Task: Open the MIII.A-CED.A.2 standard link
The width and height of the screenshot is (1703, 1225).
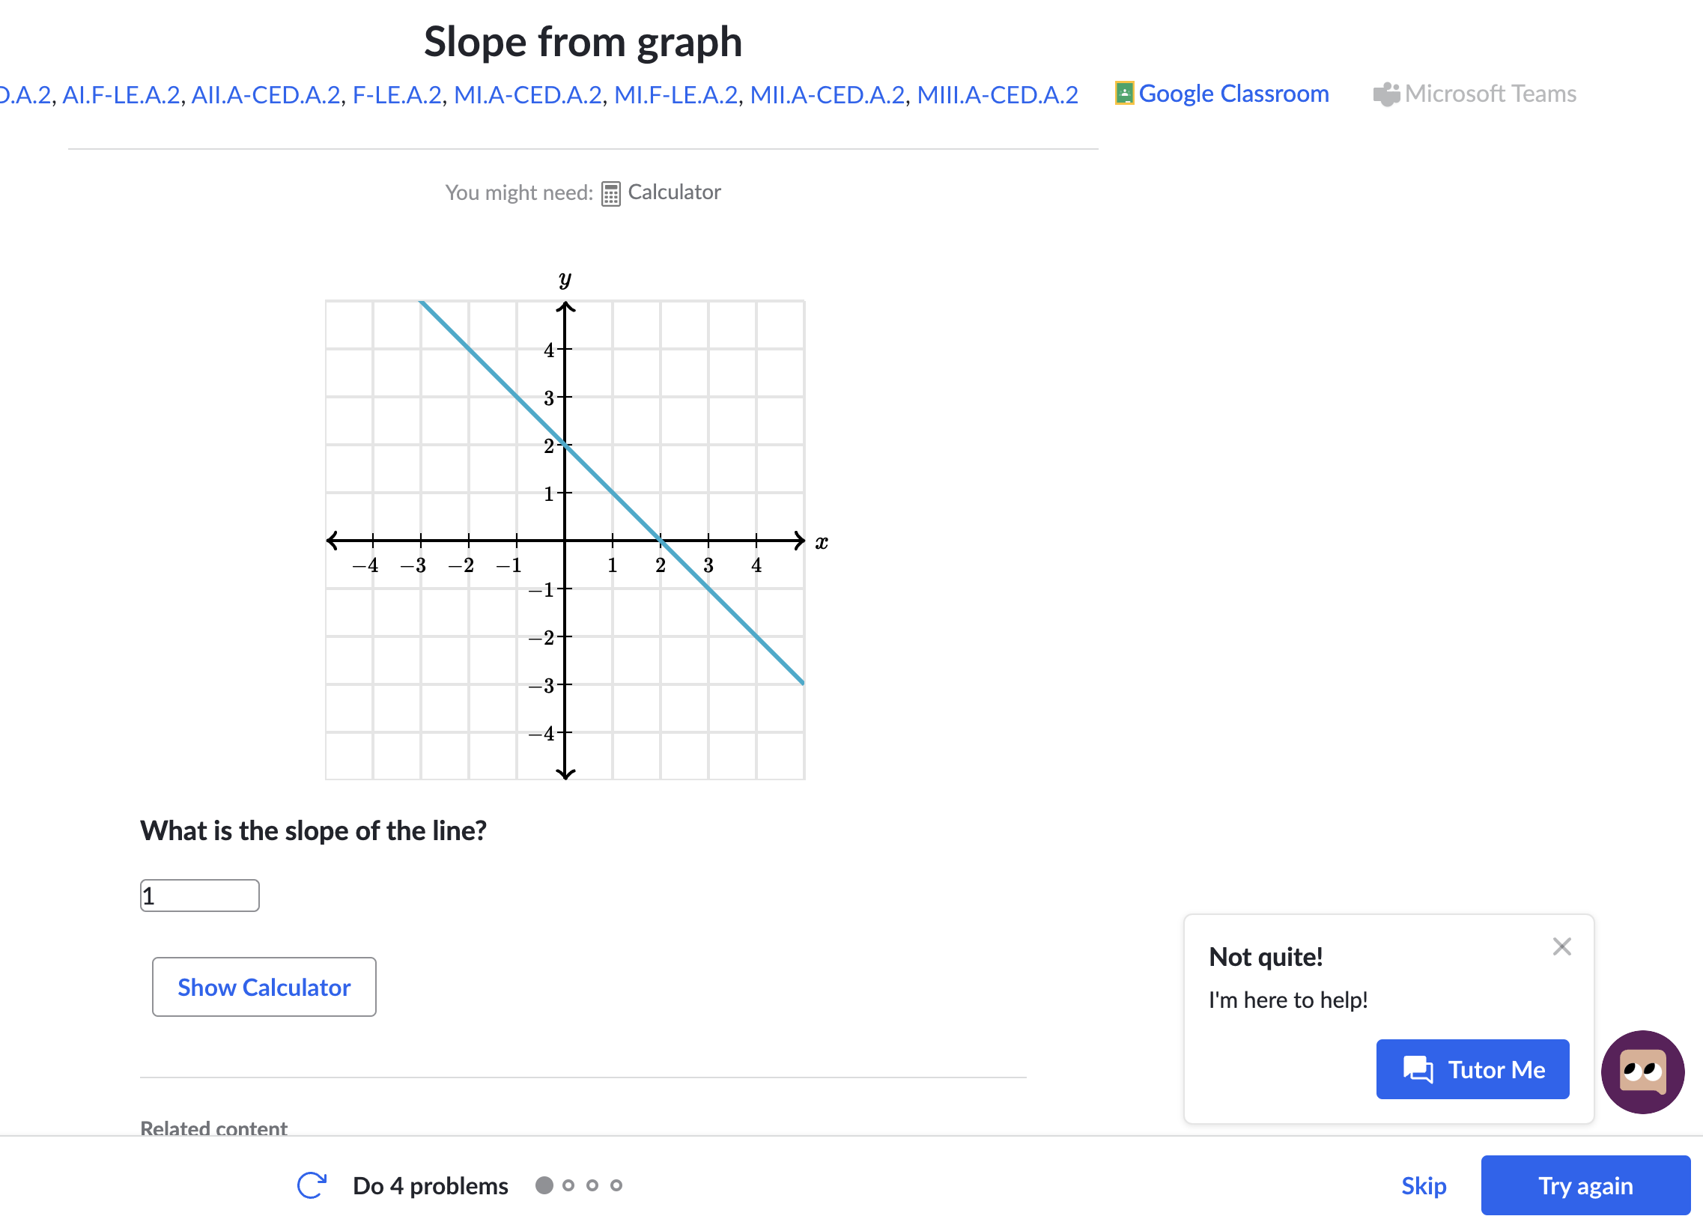Action: [x=998, y=94]
